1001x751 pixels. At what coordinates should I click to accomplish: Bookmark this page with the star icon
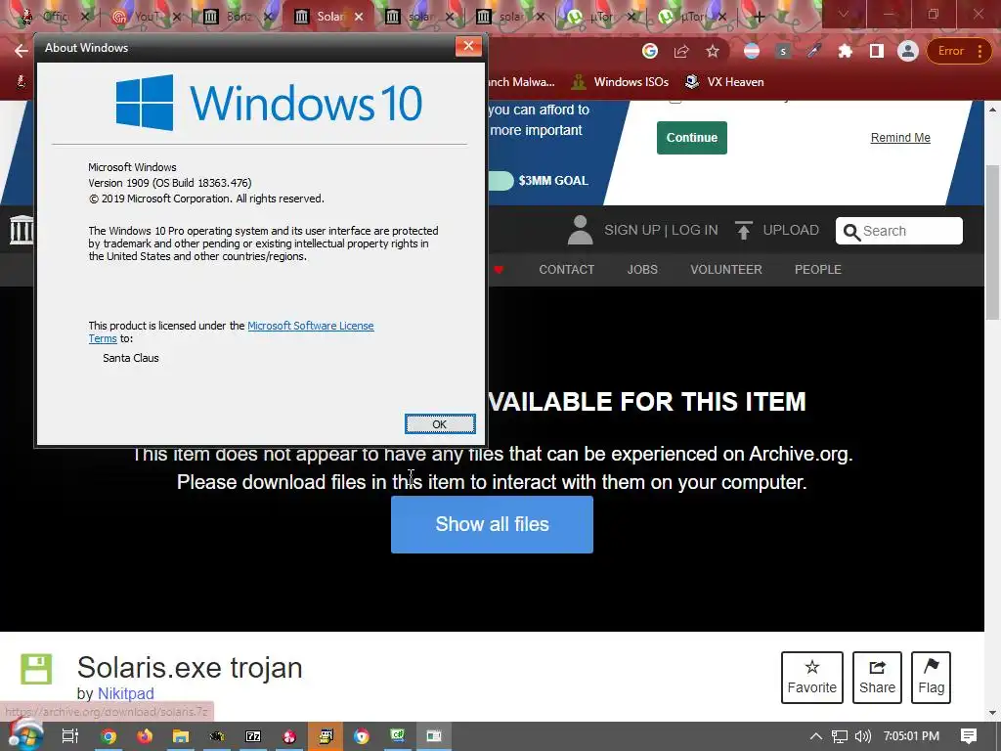coord(713,51)
